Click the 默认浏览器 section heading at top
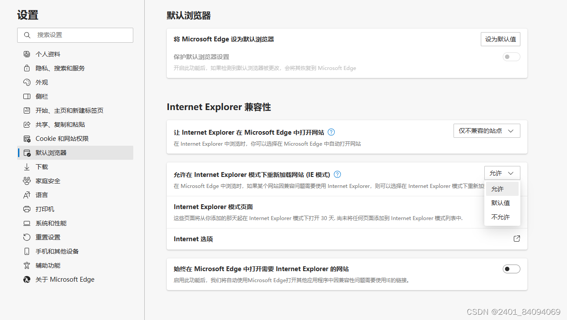This screenshot has height=320, width=567. coord(189,16)
